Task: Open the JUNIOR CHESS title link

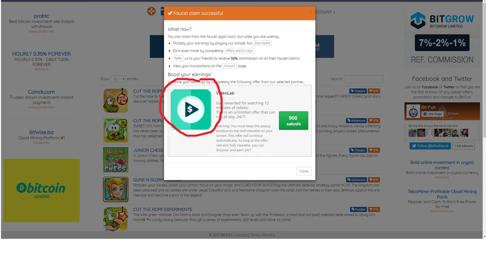Action: click(148, 150)
